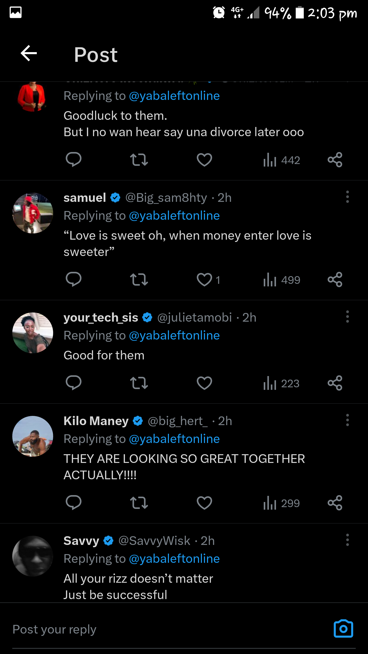Screen dimensions: 368x654
Task: Reply to samuel's tweet with comment icon
Action: (74, 279)
